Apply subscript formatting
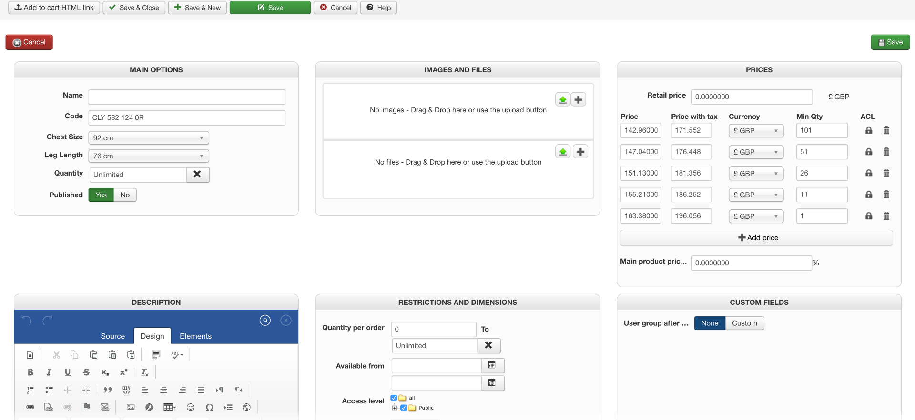 (105, 372)
